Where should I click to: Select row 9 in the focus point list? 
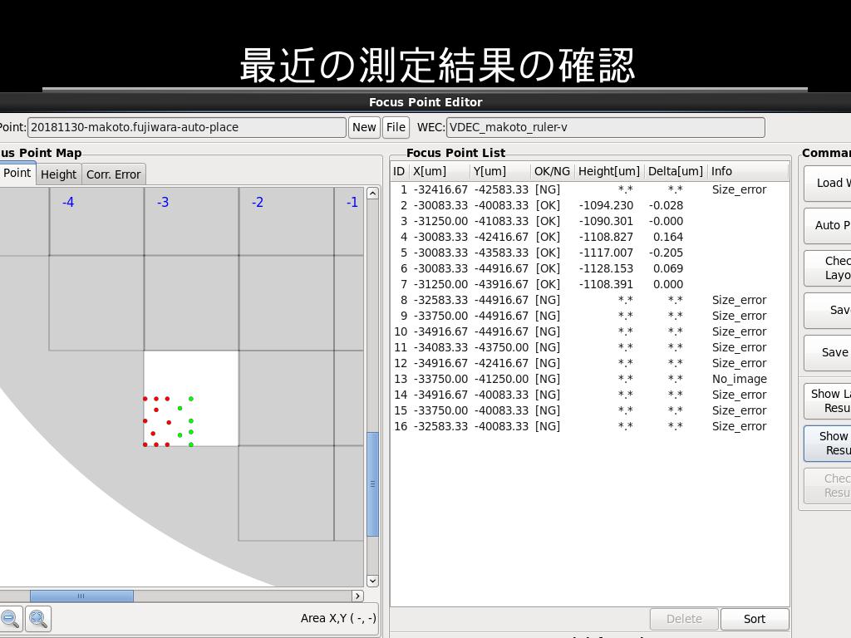point(589,316)
